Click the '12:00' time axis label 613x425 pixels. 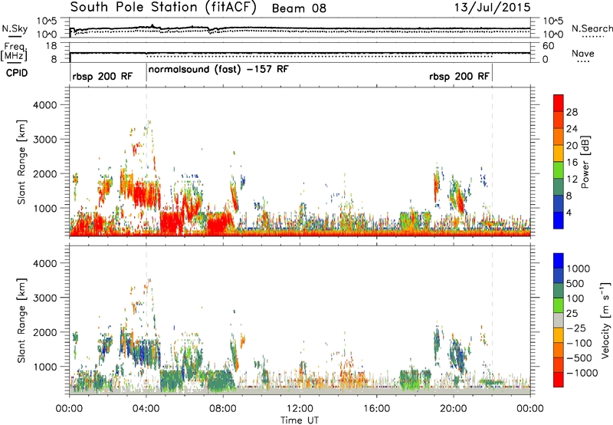tap(300, 409)
